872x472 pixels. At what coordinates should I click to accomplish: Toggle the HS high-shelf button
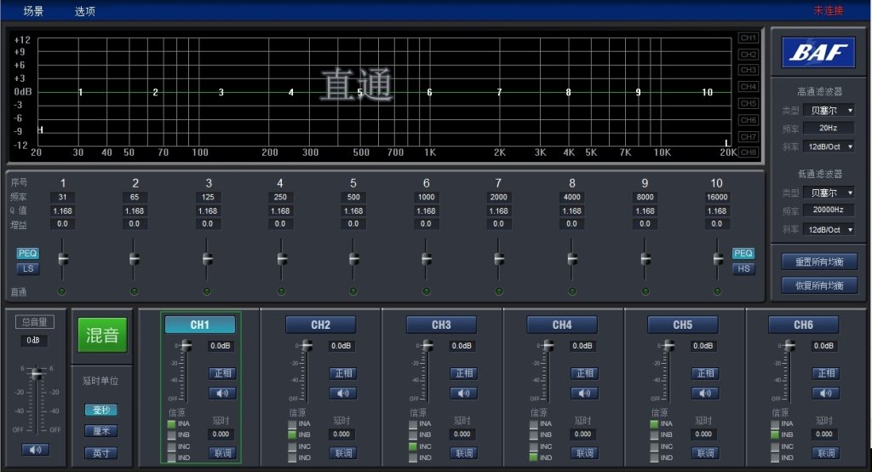point(744,269)
